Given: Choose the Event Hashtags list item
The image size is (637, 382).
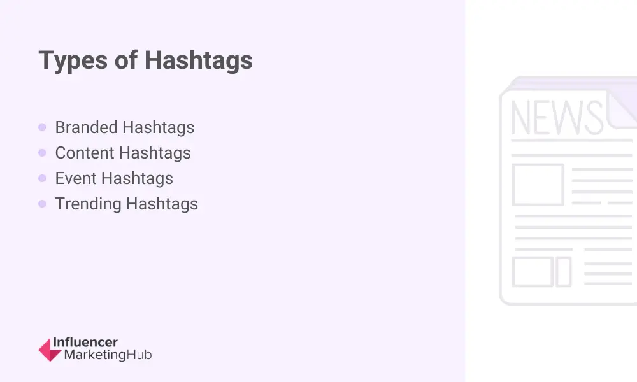Looking at the screenshot, I should click(114, 178).
